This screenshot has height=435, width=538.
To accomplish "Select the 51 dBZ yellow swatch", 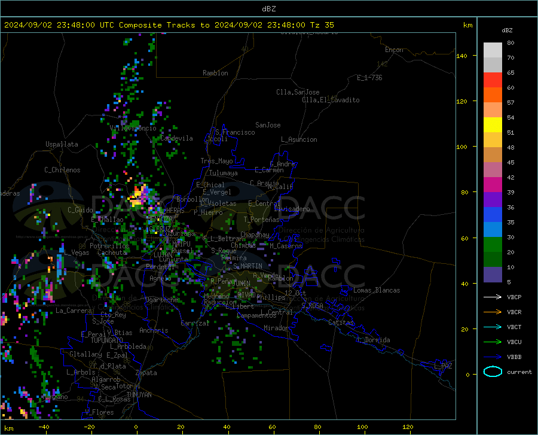I will pyautogui.click(x=493, y=124).
